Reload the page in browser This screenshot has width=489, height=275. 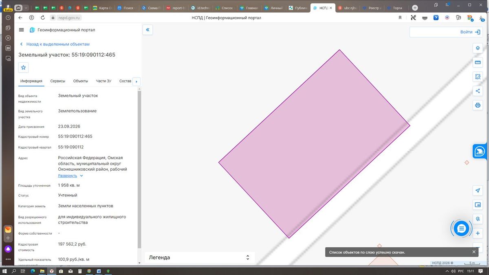[x=43, y=18]
